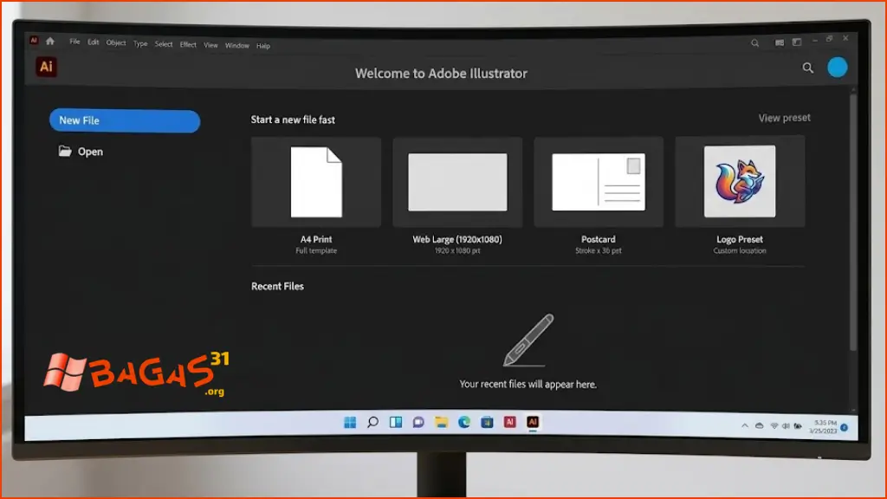Click the 'Start a new file fast' heading

tap(293, 120)
